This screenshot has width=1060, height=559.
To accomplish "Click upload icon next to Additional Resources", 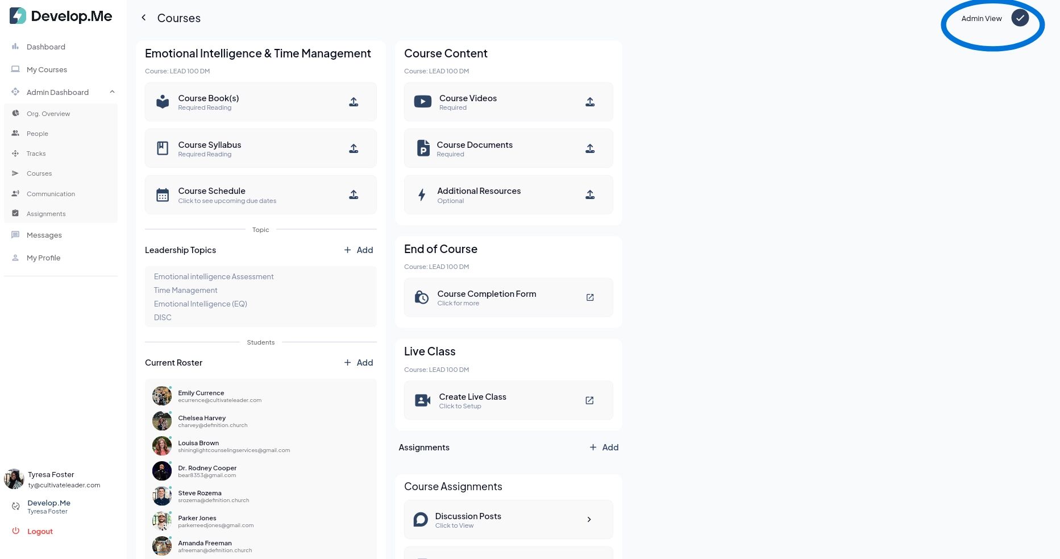I will click(x=590, y=194).
